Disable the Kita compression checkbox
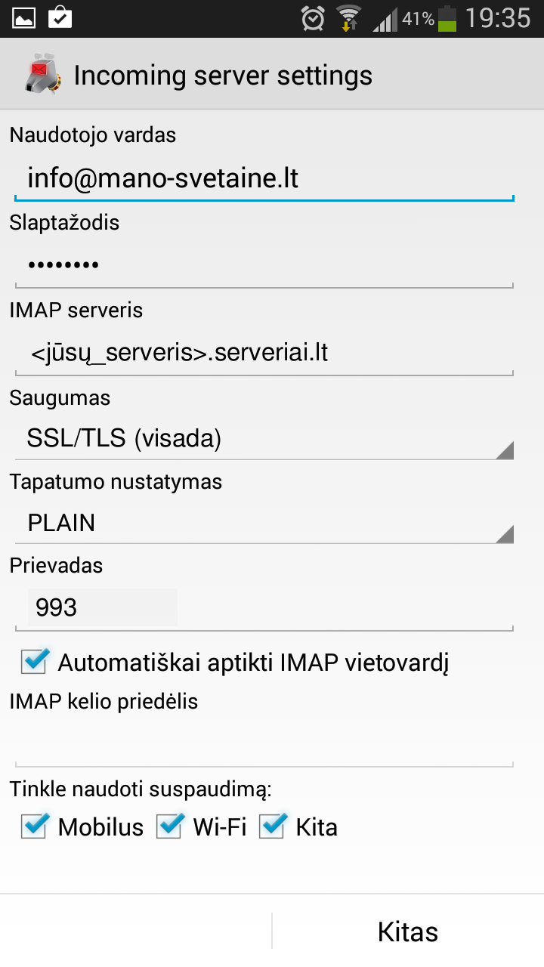 coord(273,826)
